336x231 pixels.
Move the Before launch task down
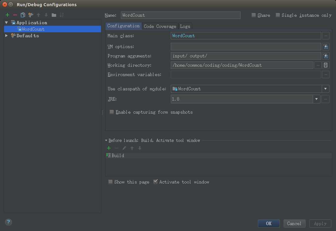140,148
